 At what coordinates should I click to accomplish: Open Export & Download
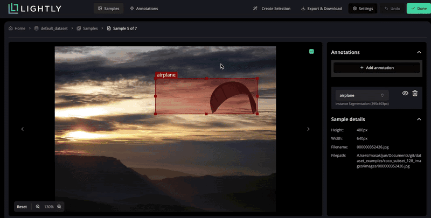[x=321, y=9]
